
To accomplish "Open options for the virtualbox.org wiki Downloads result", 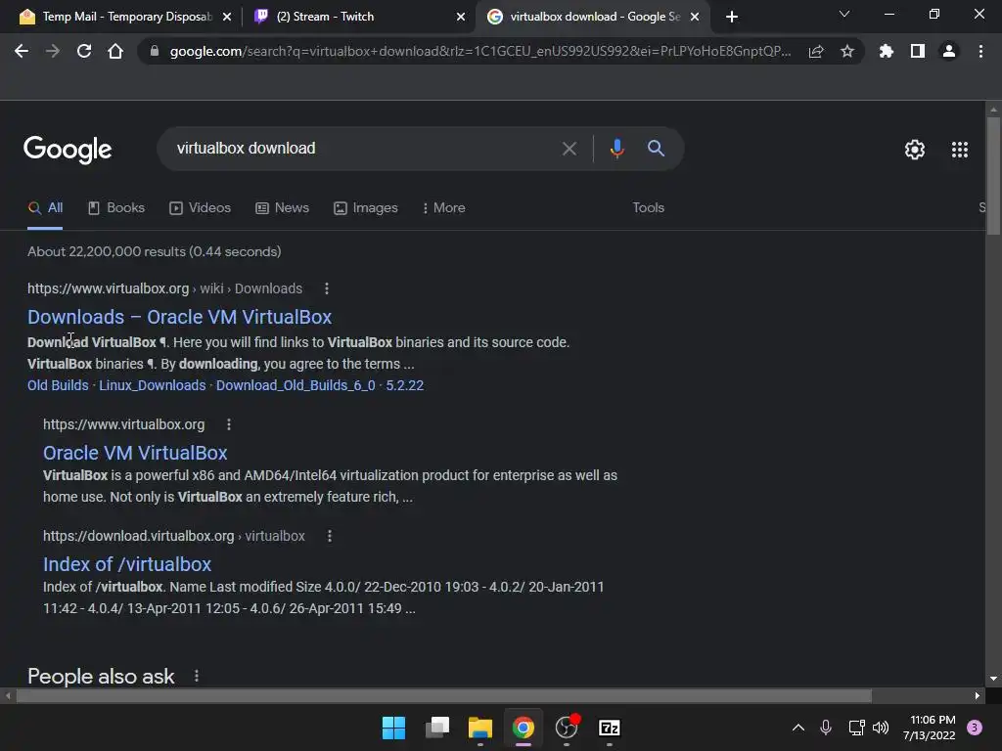I will pyautogui.click(x=327, y=288).
